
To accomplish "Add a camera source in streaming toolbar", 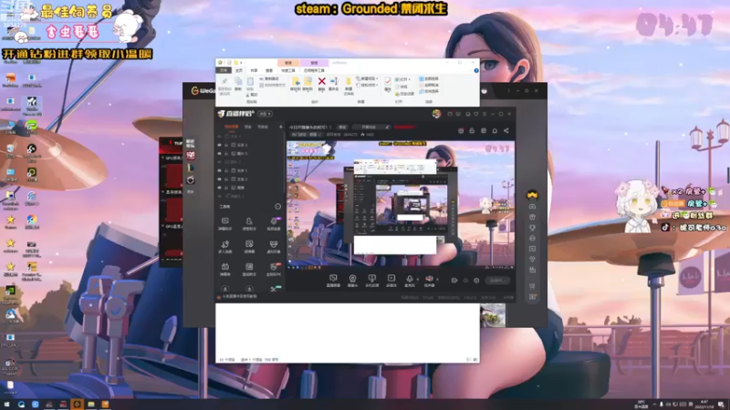I will pos(352,279).
